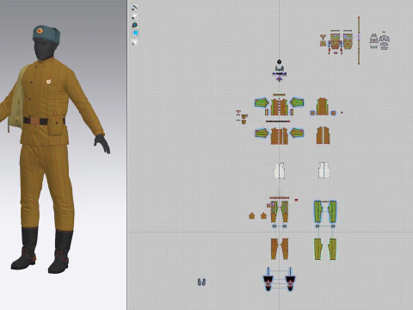Select the lower-row right green sleeve pattern
Image resolution: width=413 pixels, height=310 pixels.
tap(297, 133)
